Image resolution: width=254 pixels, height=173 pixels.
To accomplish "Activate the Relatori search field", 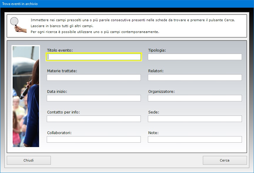I will [x=195, y=78].
